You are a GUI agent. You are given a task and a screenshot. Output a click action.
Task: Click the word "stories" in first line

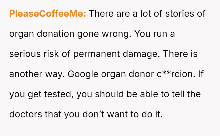pos(180,14)
